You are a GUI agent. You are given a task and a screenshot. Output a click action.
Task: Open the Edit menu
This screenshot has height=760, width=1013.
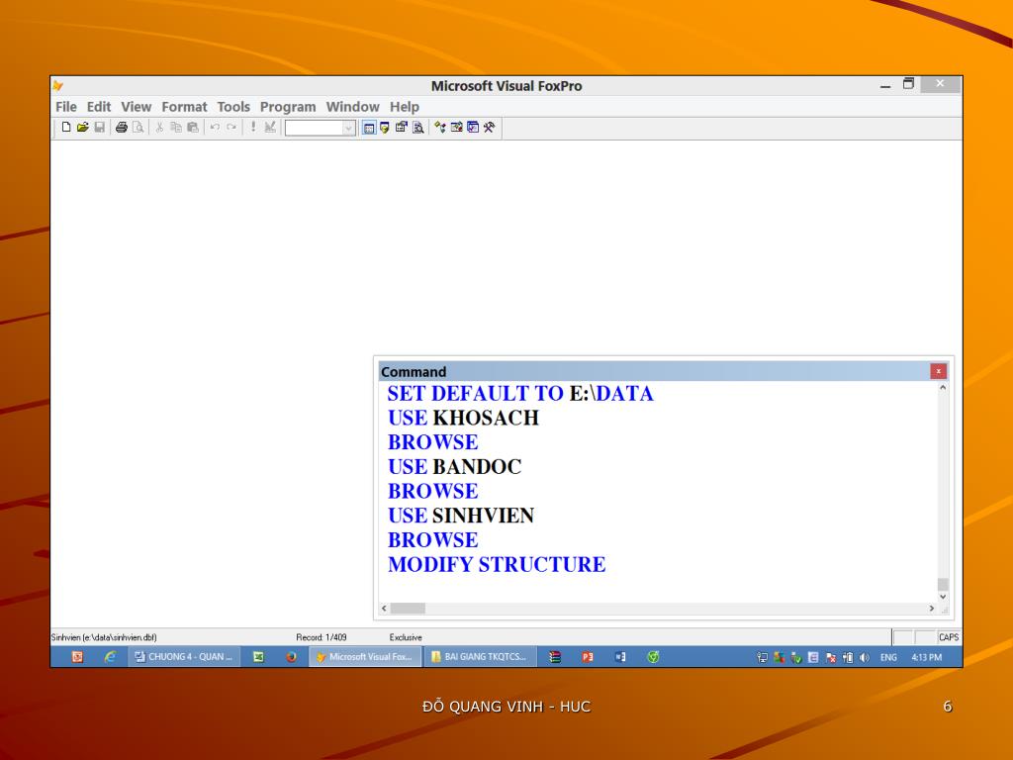99,107
